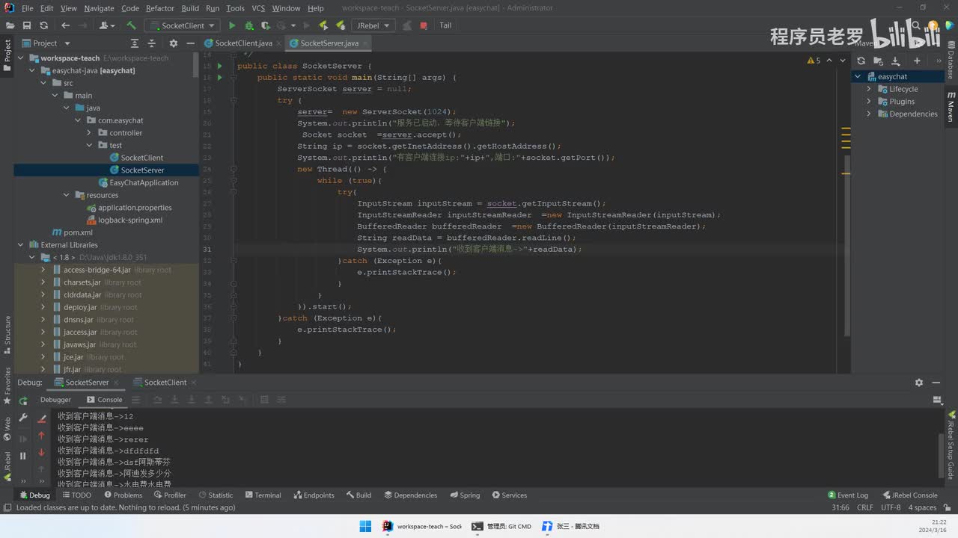Click the Rerun SocketServer debug icon
958x538 pixels.
(x=23, y=401)
